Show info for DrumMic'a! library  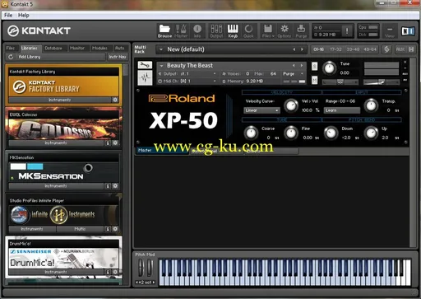pos(108,272)
